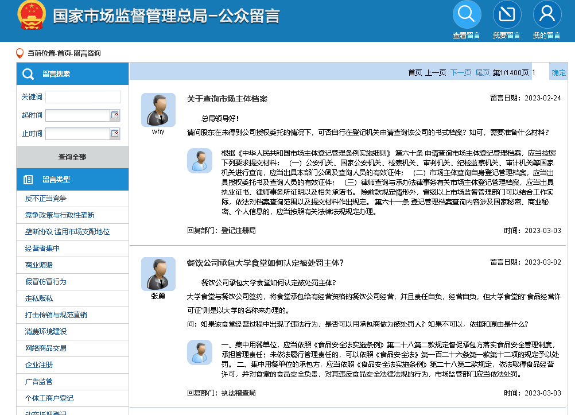
Task: Open the calendar picker for 起时间
Action: click(116, 115)
